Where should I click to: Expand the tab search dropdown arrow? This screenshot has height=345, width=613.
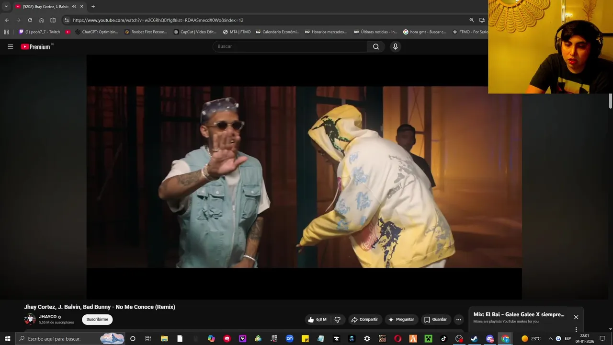coord(6,7)
